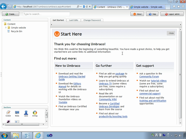Click the browser Back arrow

[3, 7]
